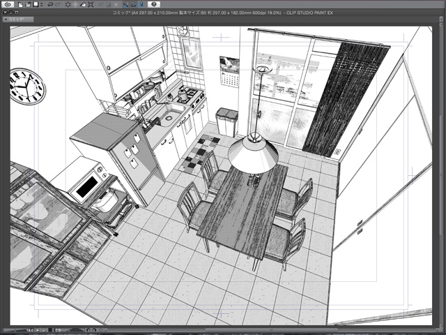446x335 pixels.
Task: Click the rotation angle field showing 0.0
Action: click(x=58, y=330)
